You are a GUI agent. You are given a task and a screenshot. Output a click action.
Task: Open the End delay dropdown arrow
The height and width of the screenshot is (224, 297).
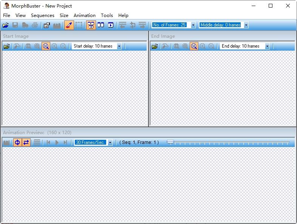pyautogui.click(x=267, y=46)
